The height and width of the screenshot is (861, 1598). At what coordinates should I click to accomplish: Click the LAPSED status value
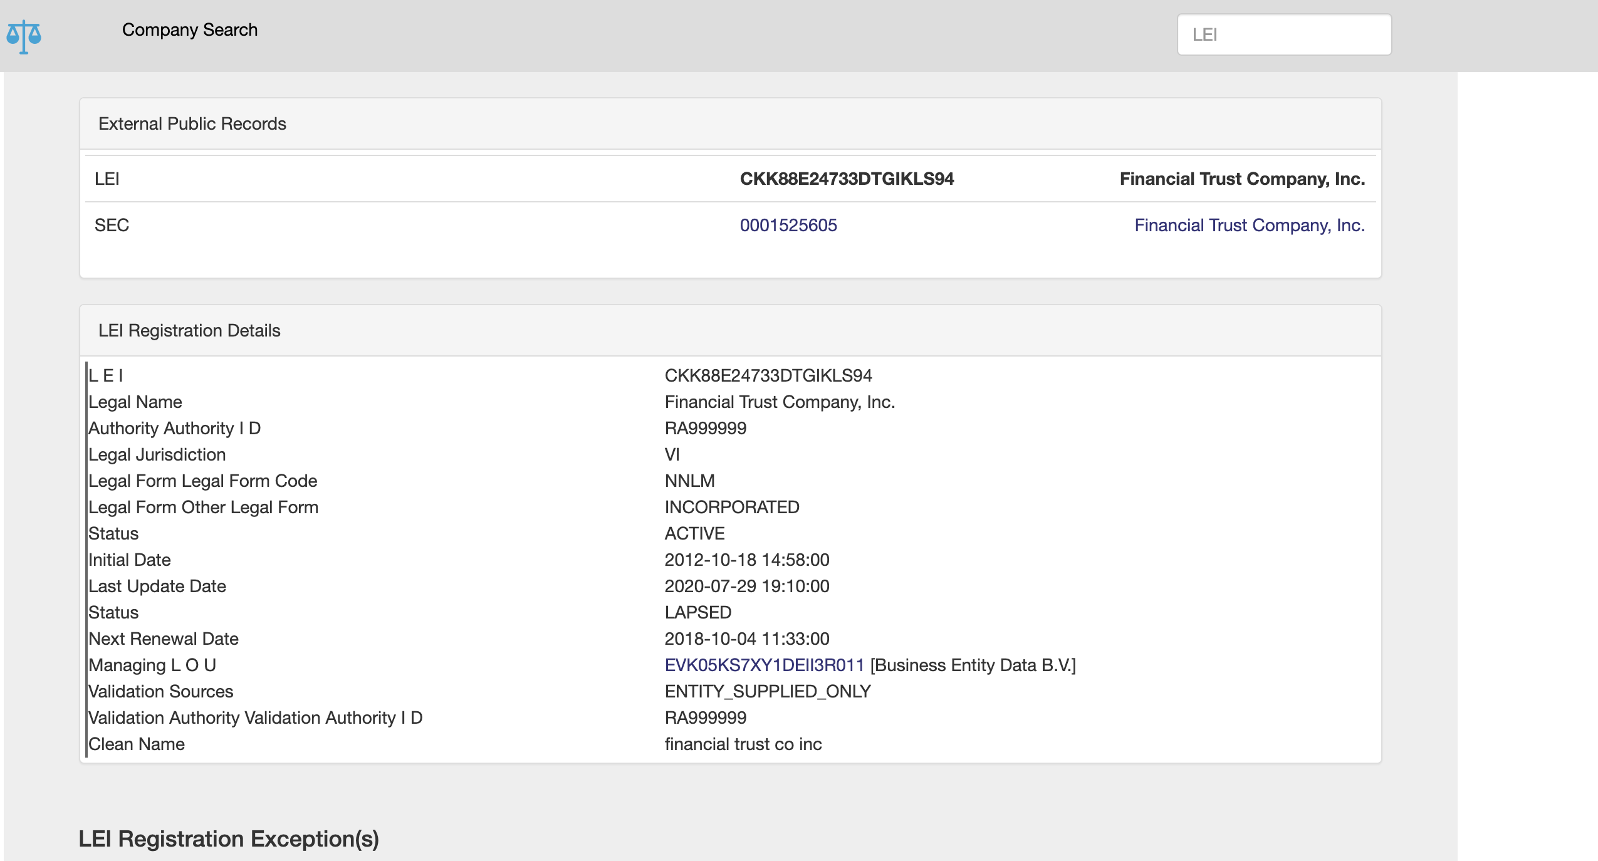[698, 612]
